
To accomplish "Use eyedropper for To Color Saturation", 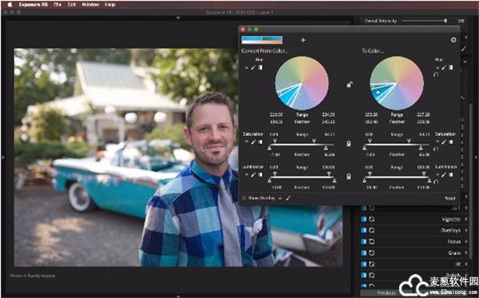I will 444,142.
